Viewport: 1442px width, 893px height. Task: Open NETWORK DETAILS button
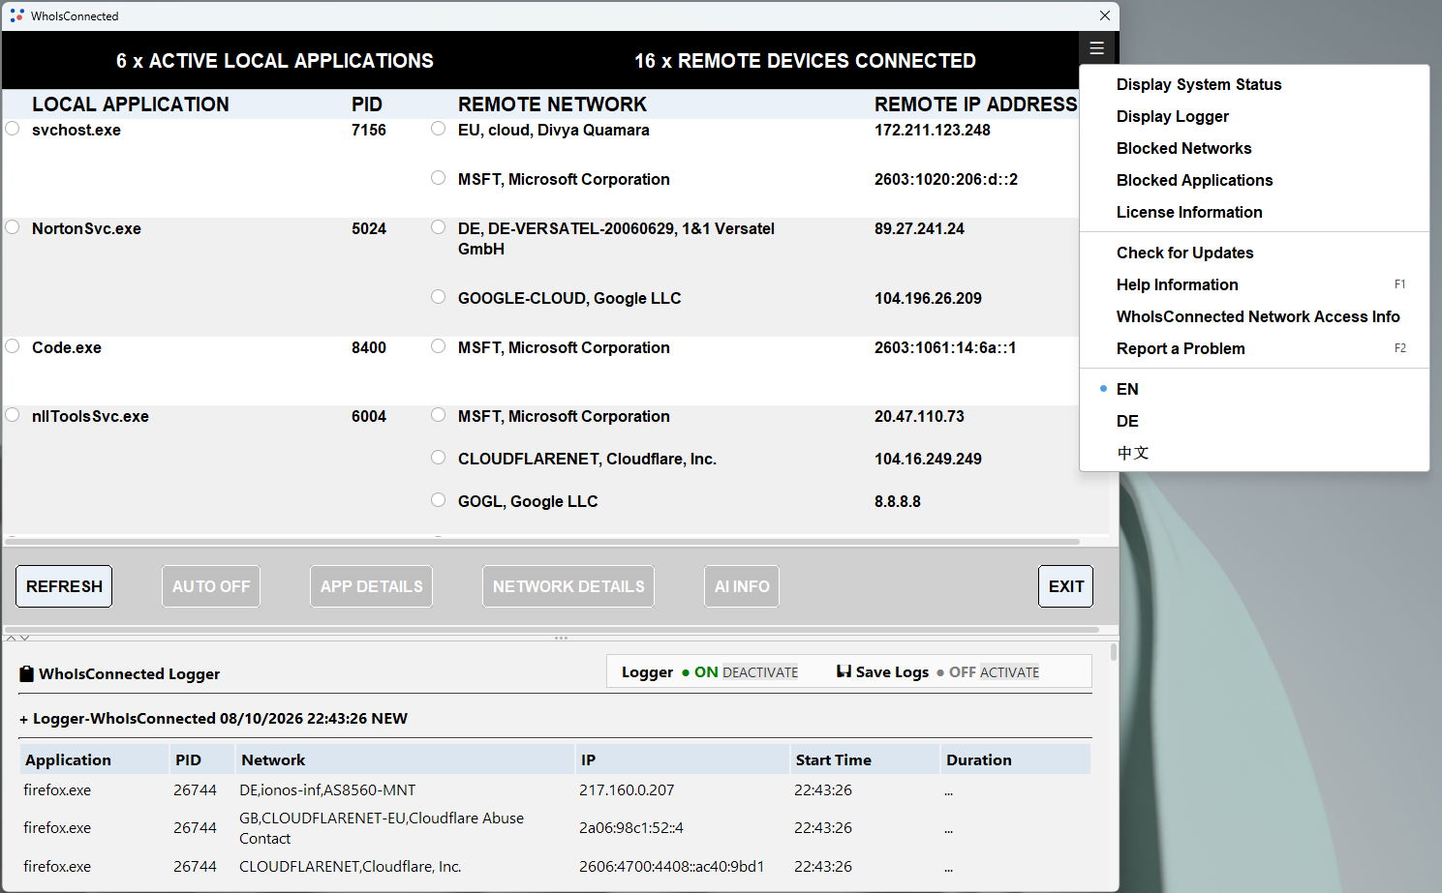point(568,586)
